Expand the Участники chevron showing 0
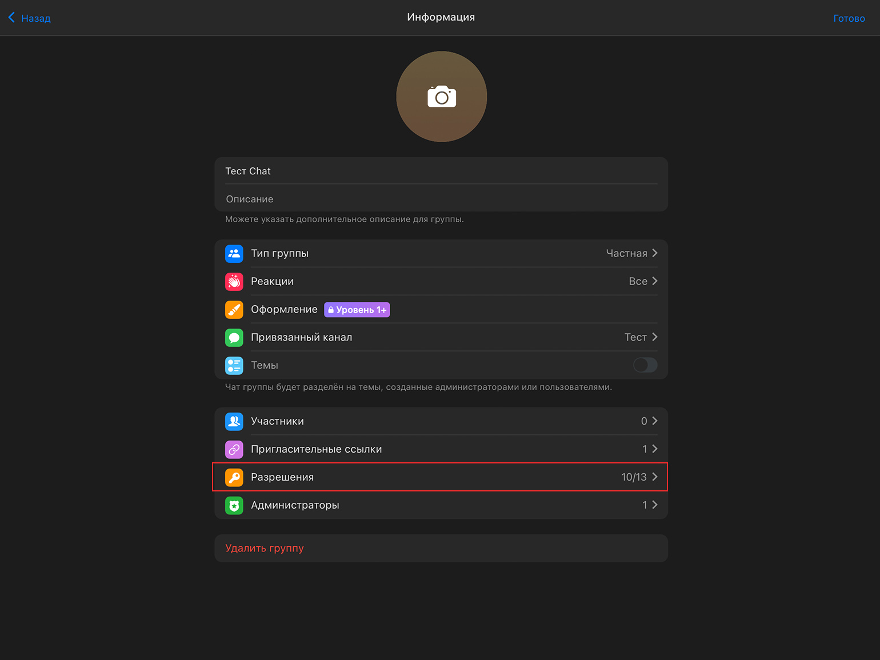 (655, 421)
